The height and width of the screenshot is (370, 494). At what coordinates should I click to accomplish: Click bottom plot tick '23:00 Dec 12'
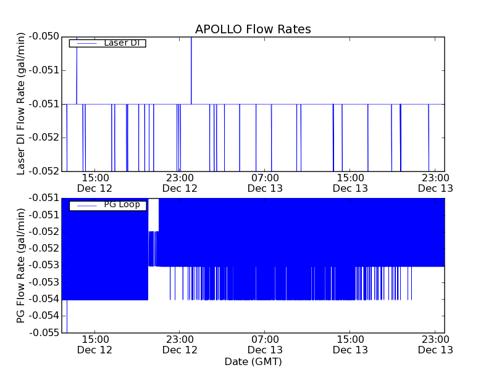pos(180,345)
